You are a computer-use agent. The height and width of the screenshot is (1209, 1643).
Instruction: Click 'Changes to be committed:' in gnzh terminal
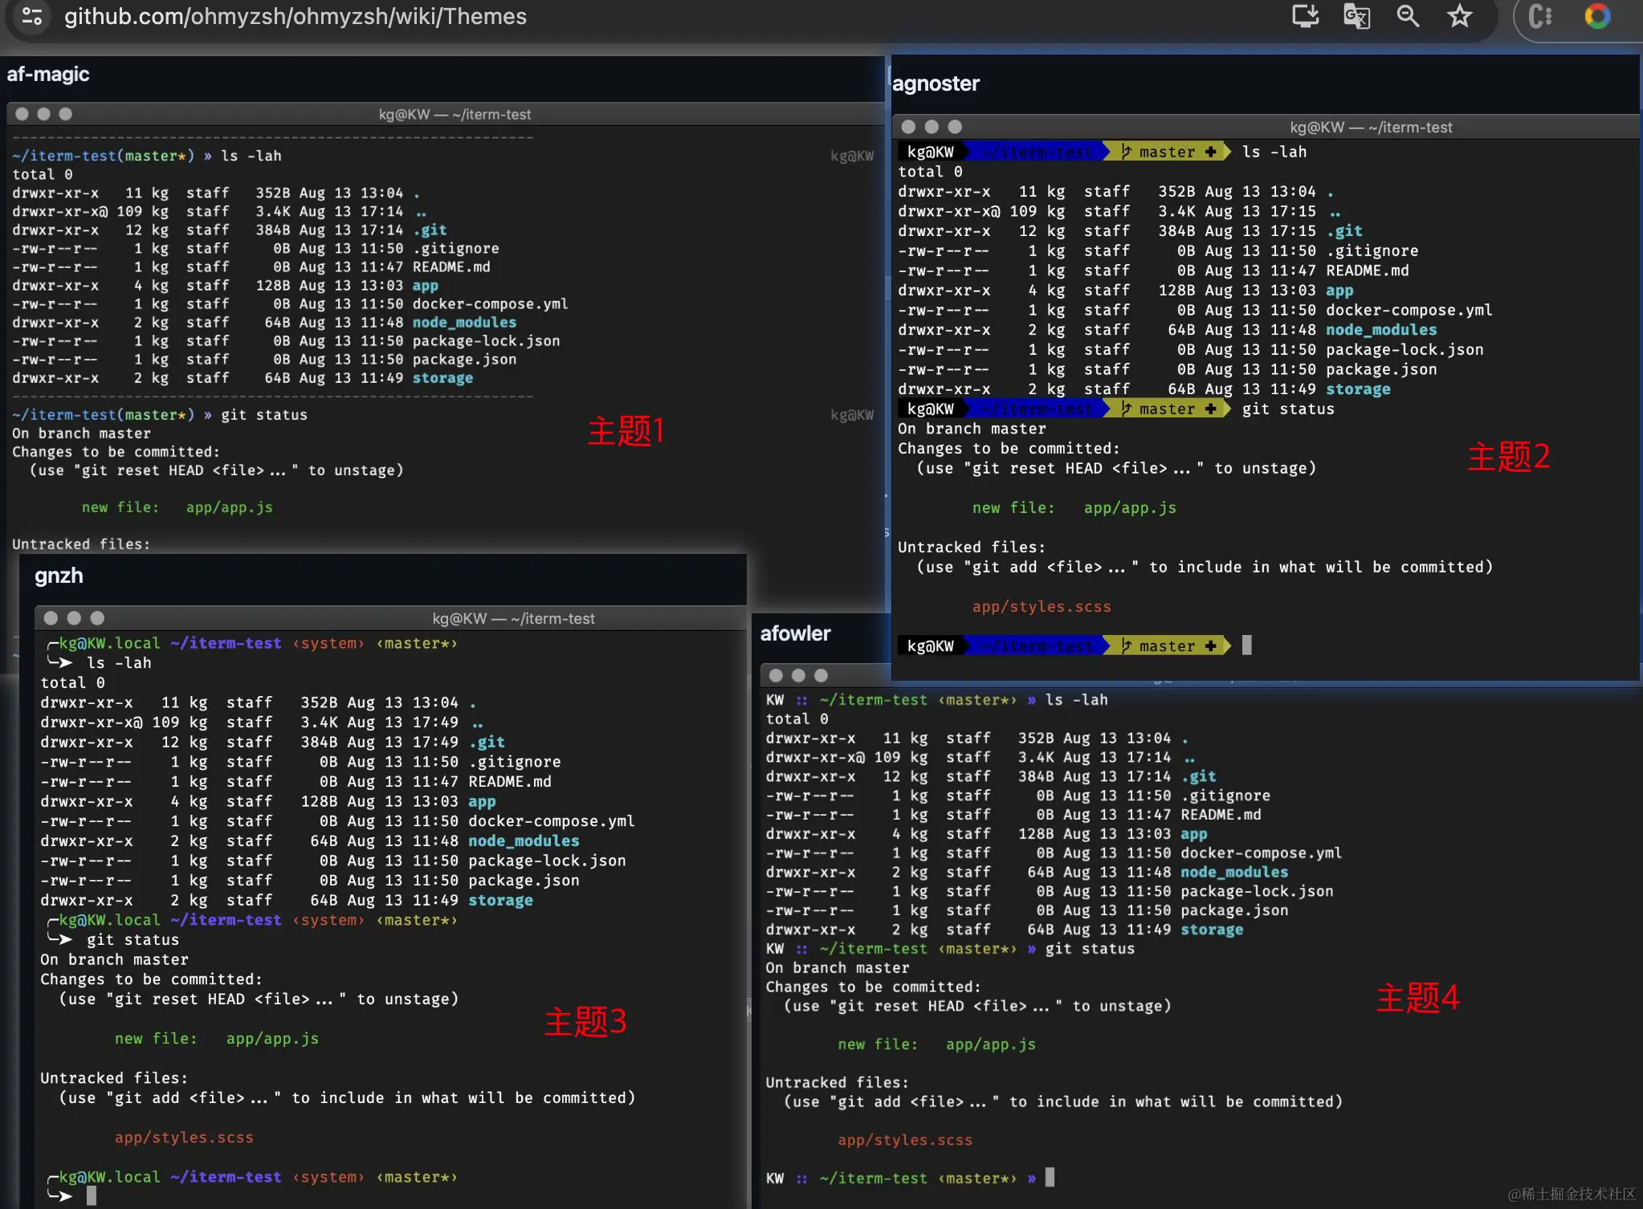pos(151,979)
